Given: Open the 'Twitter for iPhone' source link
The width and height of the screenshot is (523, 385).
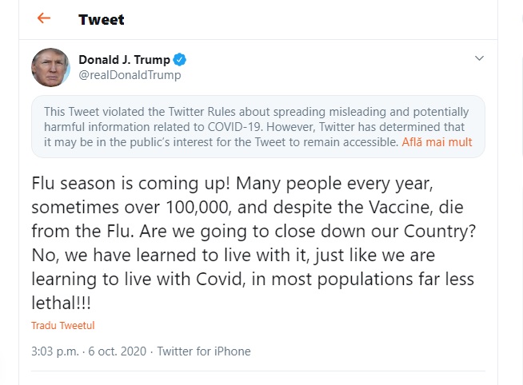Looking at the screenshot, I should click(x=204, y=351).
